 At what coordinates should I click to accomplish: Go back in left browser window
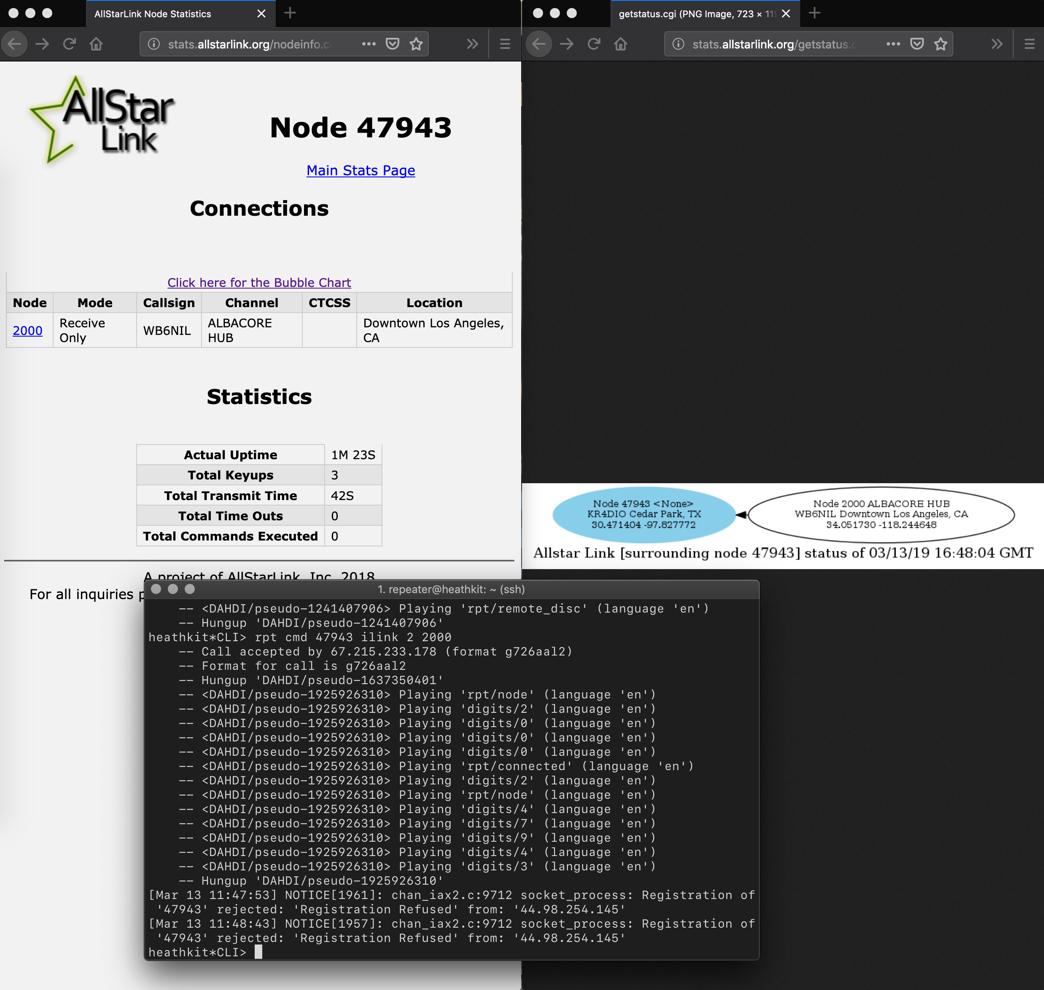(15, 44)
